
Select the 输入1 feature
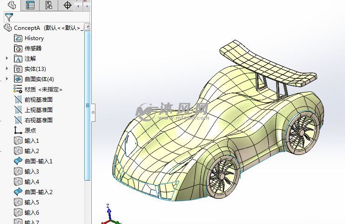pyautogui.click(x=32, y=140)
